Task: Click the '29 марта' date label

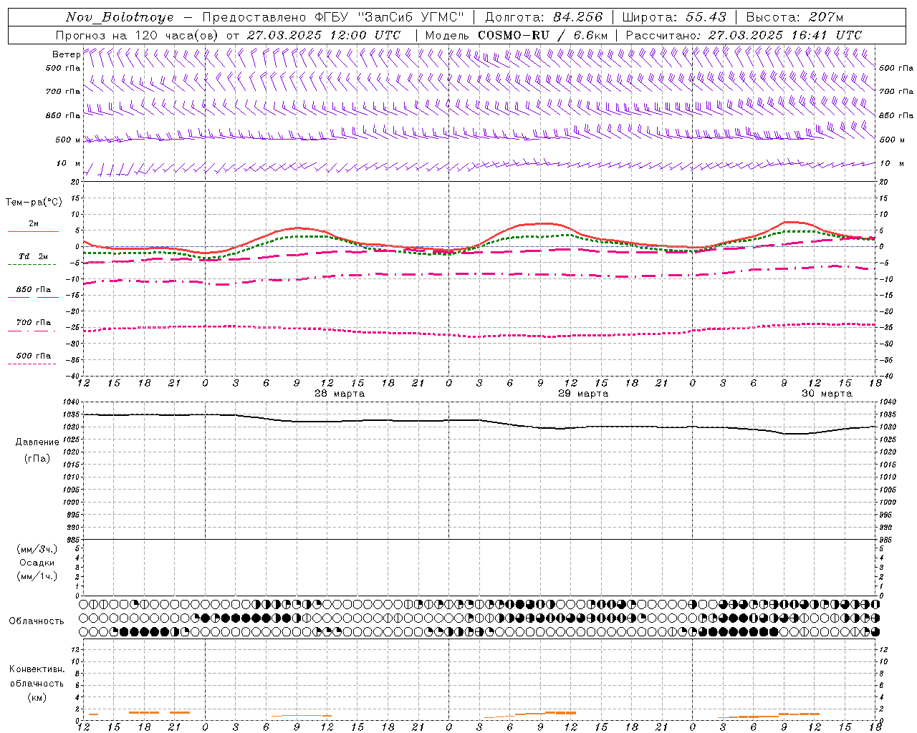Action: click(x=583, y=394)
